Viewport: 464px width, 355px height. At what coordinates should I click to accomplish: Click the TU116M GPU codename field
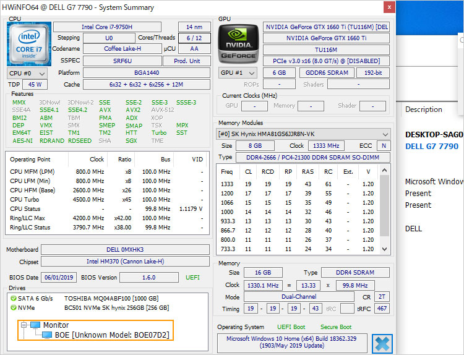[326, 49]
